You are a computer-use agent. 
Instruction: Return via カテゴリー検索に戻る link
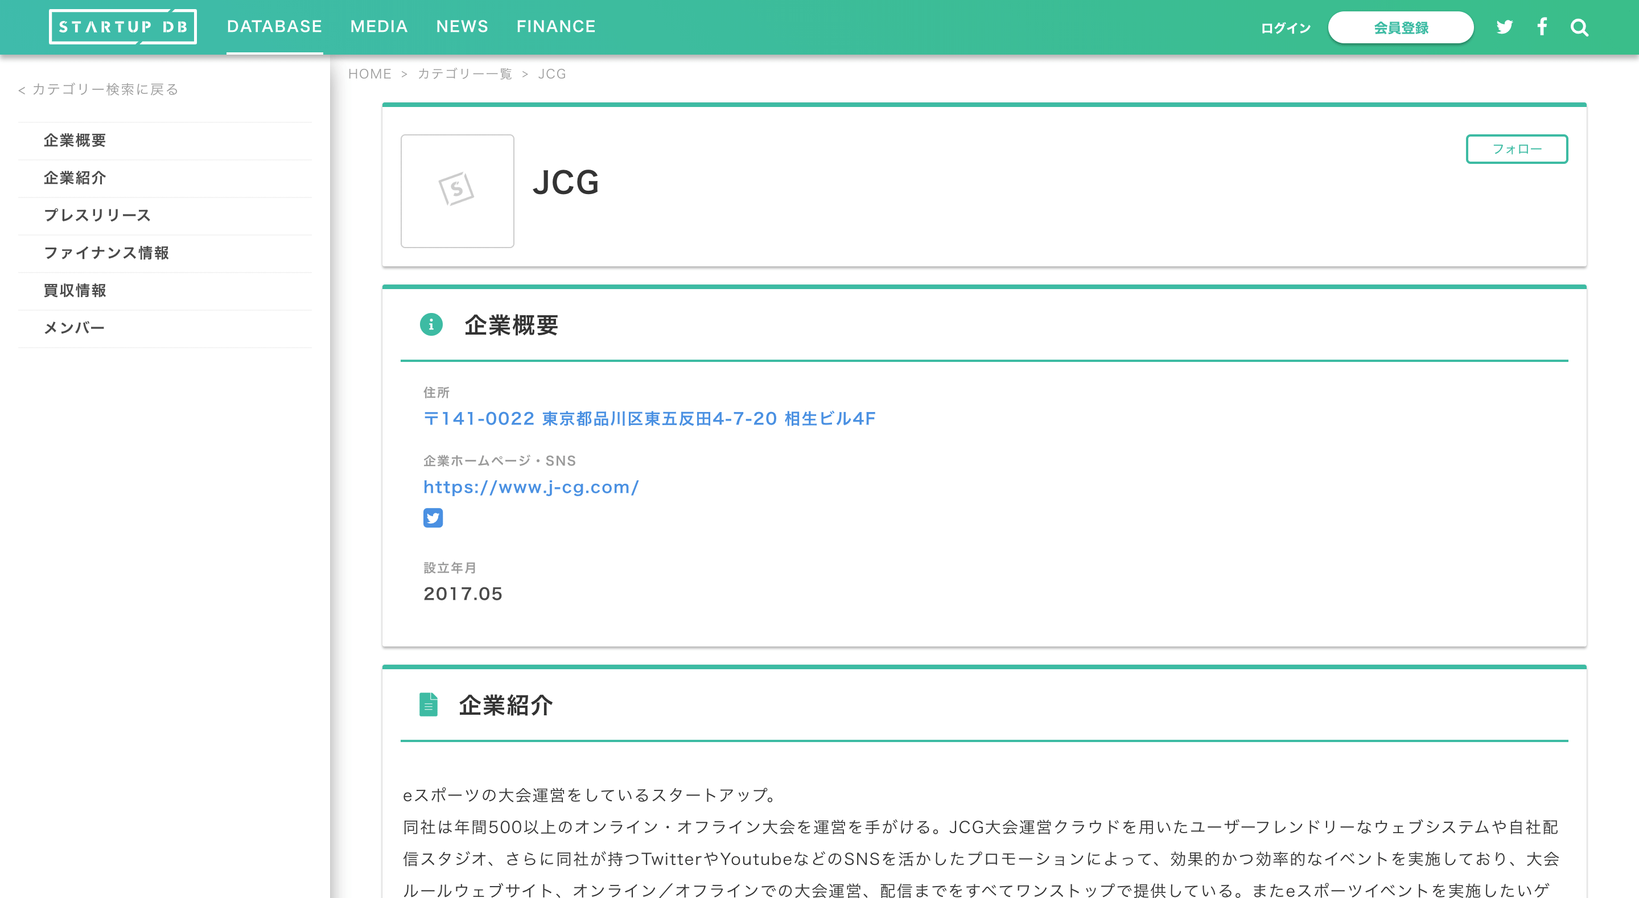(98, 89)
